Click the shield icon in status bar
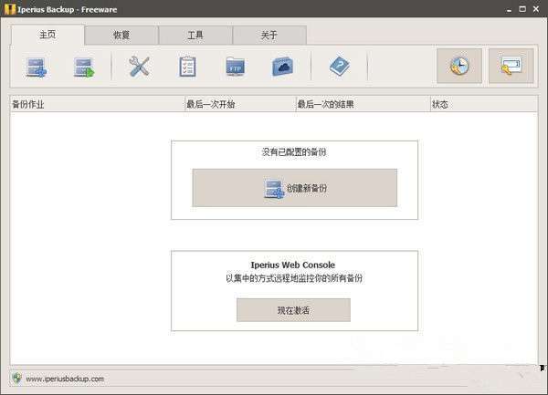548x395 pixels. [16, 379]
